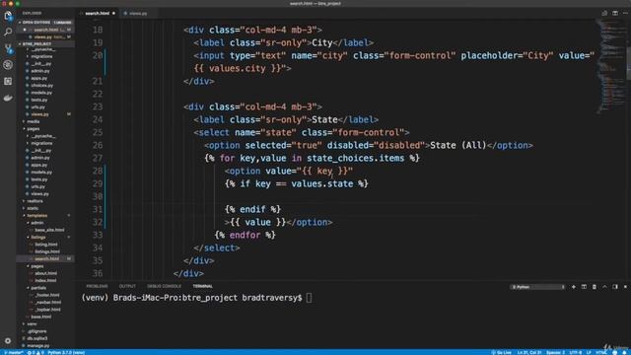Open listing.html in the file tree
The height and width of the screenshot is (355, 631).
(x=46, y=245)
